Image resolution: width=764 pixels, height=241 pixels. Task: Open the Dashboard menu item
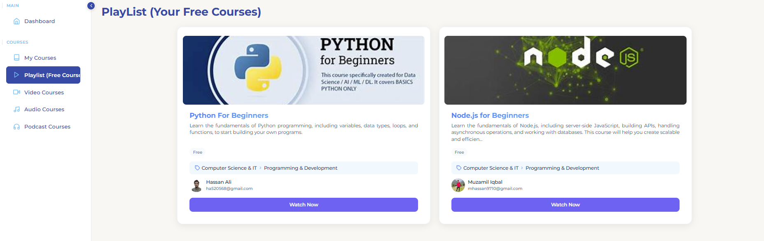(40, 21)
